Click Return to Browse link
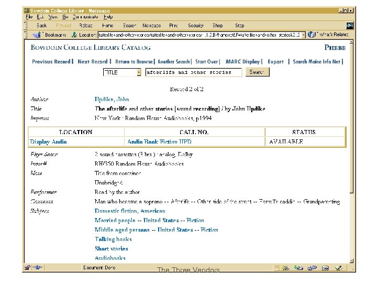The width and height of the screenshot is (377, 283). click(134, 62)
